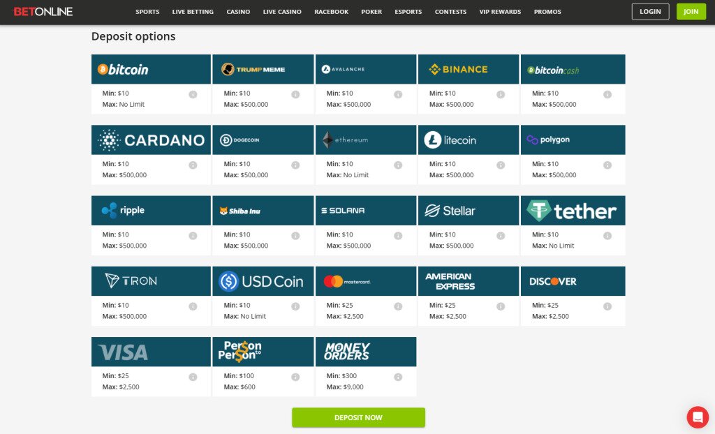View the Promos page
Viewport: 715px width, 434px height.
[547, 12]
